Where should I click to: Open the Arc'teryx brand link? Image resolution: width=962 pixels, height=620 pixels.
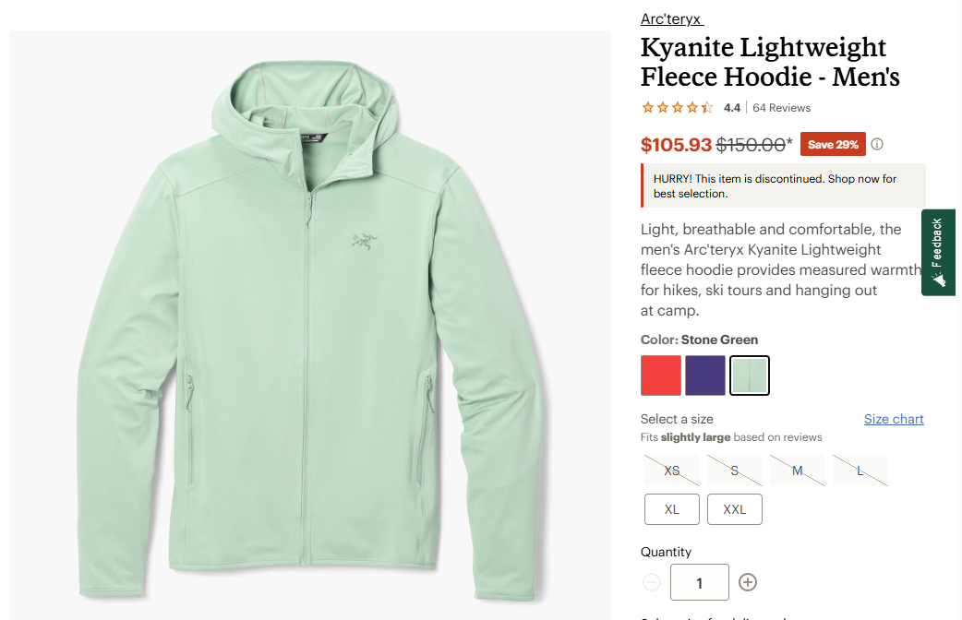click(671, 19)
